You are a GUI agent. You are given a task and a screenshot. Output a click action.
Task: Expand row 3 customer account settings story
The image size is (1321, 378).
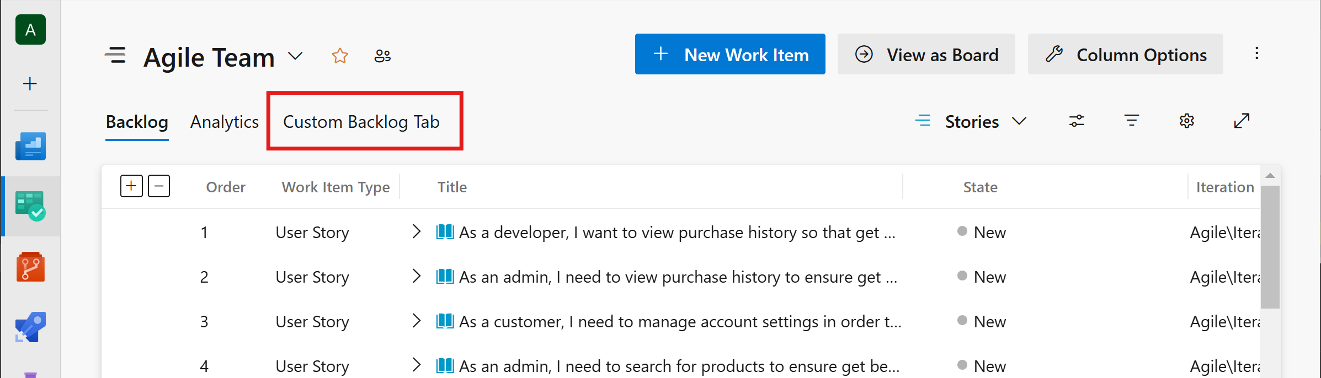[x=417, y=321]
